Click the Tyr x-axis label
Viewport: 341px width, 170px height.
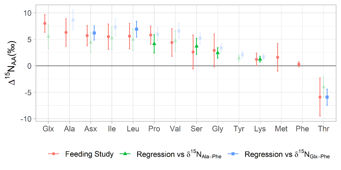[x=239, y=129]
